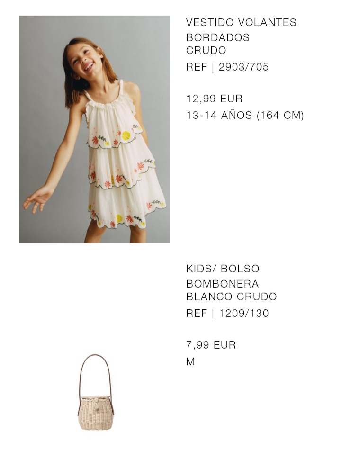This screenshot has height=450, width=341.
Task: Click the BOMBONERA word in bag title
Action: 223,284
